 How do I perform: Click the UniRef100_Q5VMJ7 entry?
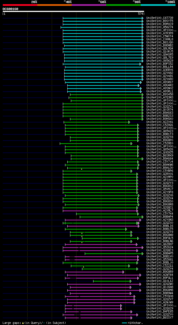tap(160, 189)
